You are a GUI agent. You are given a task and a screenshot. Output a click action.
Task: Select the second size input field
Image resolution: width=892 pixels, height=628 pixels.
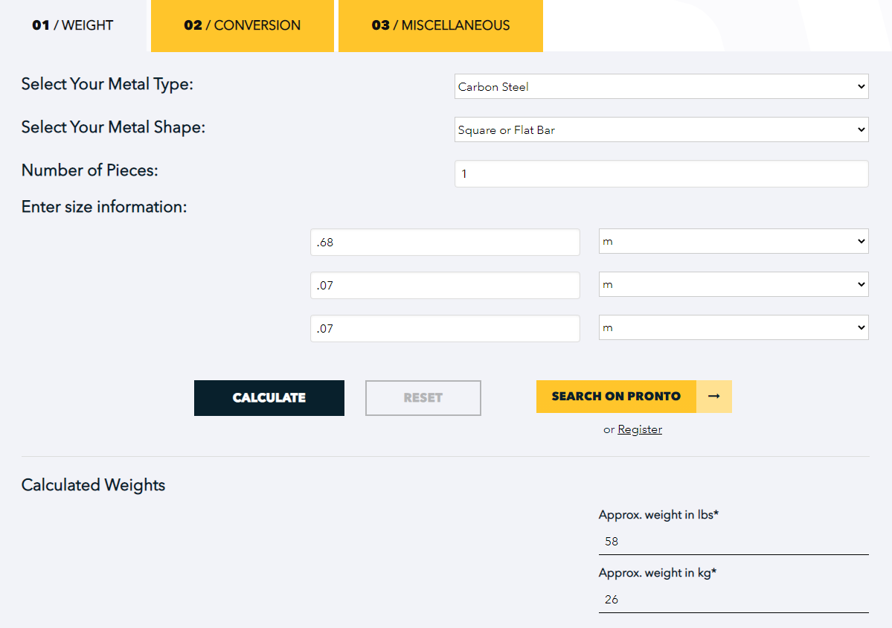coord(444,285)
